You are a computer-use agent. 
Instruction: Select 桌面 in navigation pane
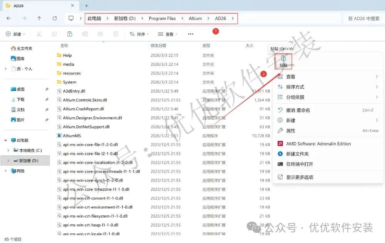(x=18, y=89)
